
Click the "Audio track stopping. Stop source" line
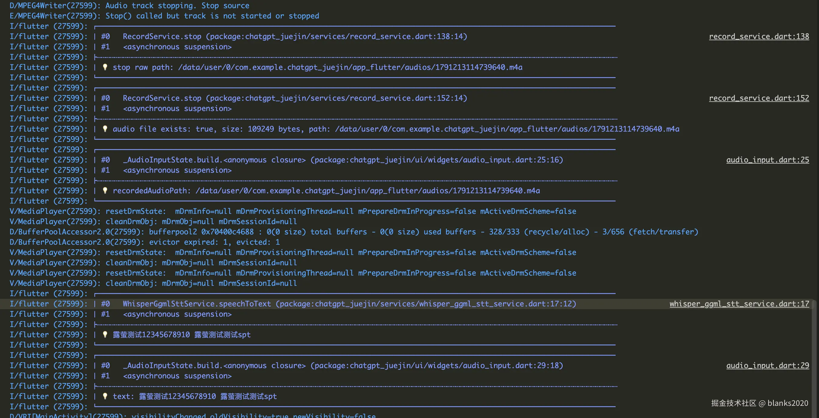coord(130,6)
